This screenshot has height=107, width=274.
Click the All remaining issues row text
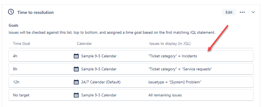click(x=165, y=95)
